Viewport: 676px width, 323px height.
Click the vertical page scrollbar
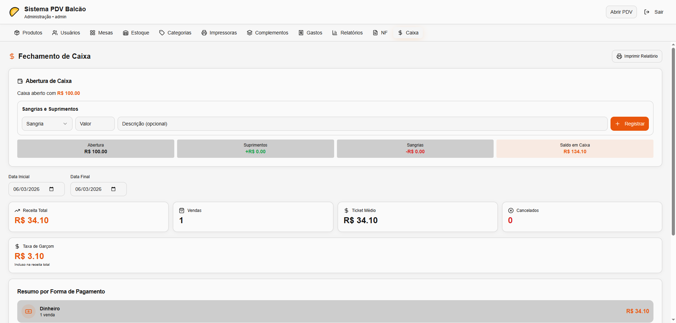click(x=673, y=141)
